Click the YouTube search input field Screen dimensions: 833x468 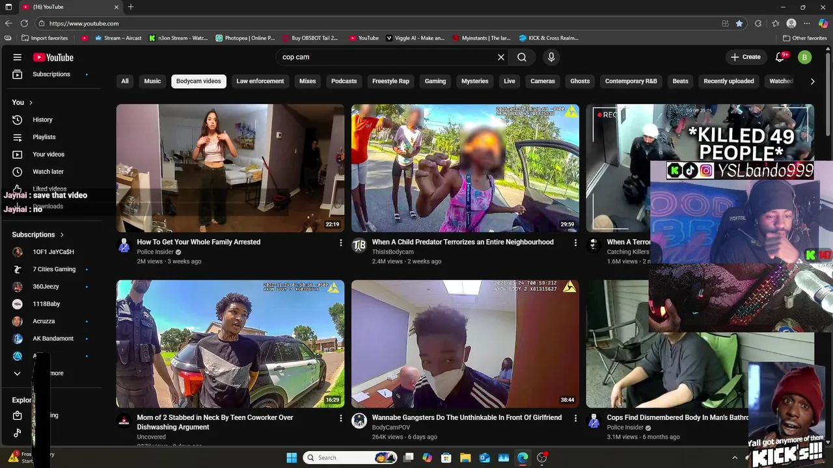[x=387, y=57]
